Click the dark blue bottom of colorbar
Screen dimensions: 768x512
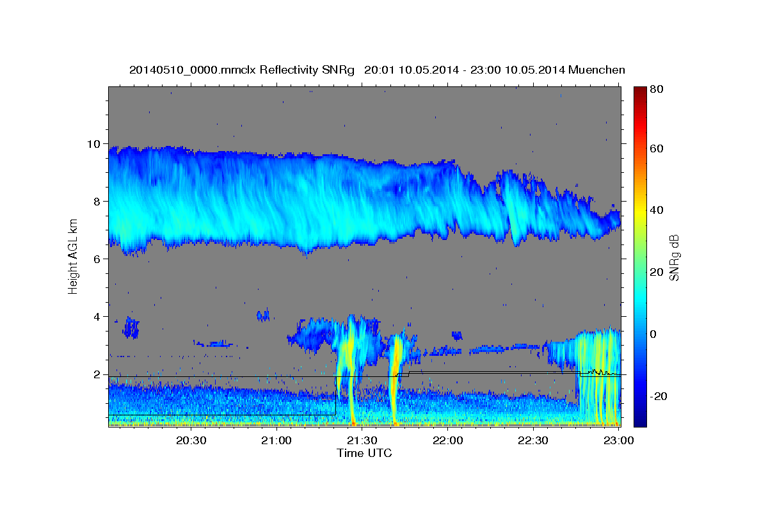(639, 421)
